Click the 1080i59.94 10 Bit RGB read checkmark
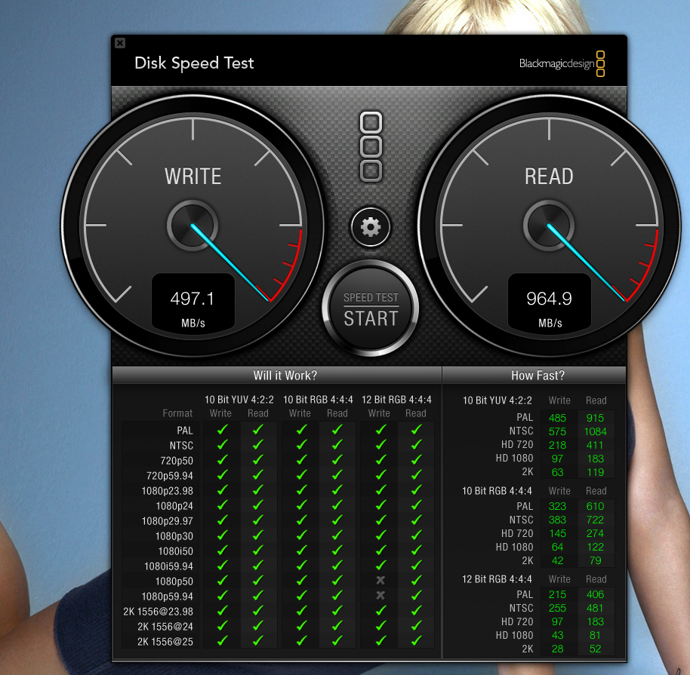690x675 pixels. [337, 566]
